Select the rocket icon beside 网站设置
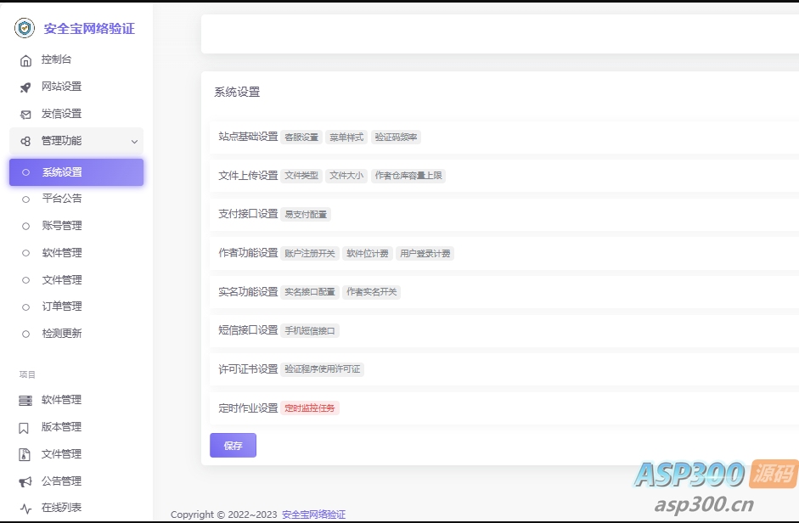The image size is (799, 523). [x=25, y=87]
